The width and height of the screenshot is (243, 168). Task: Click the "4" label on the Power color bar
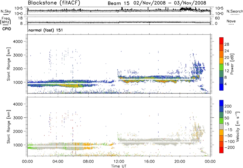(225, 84)
